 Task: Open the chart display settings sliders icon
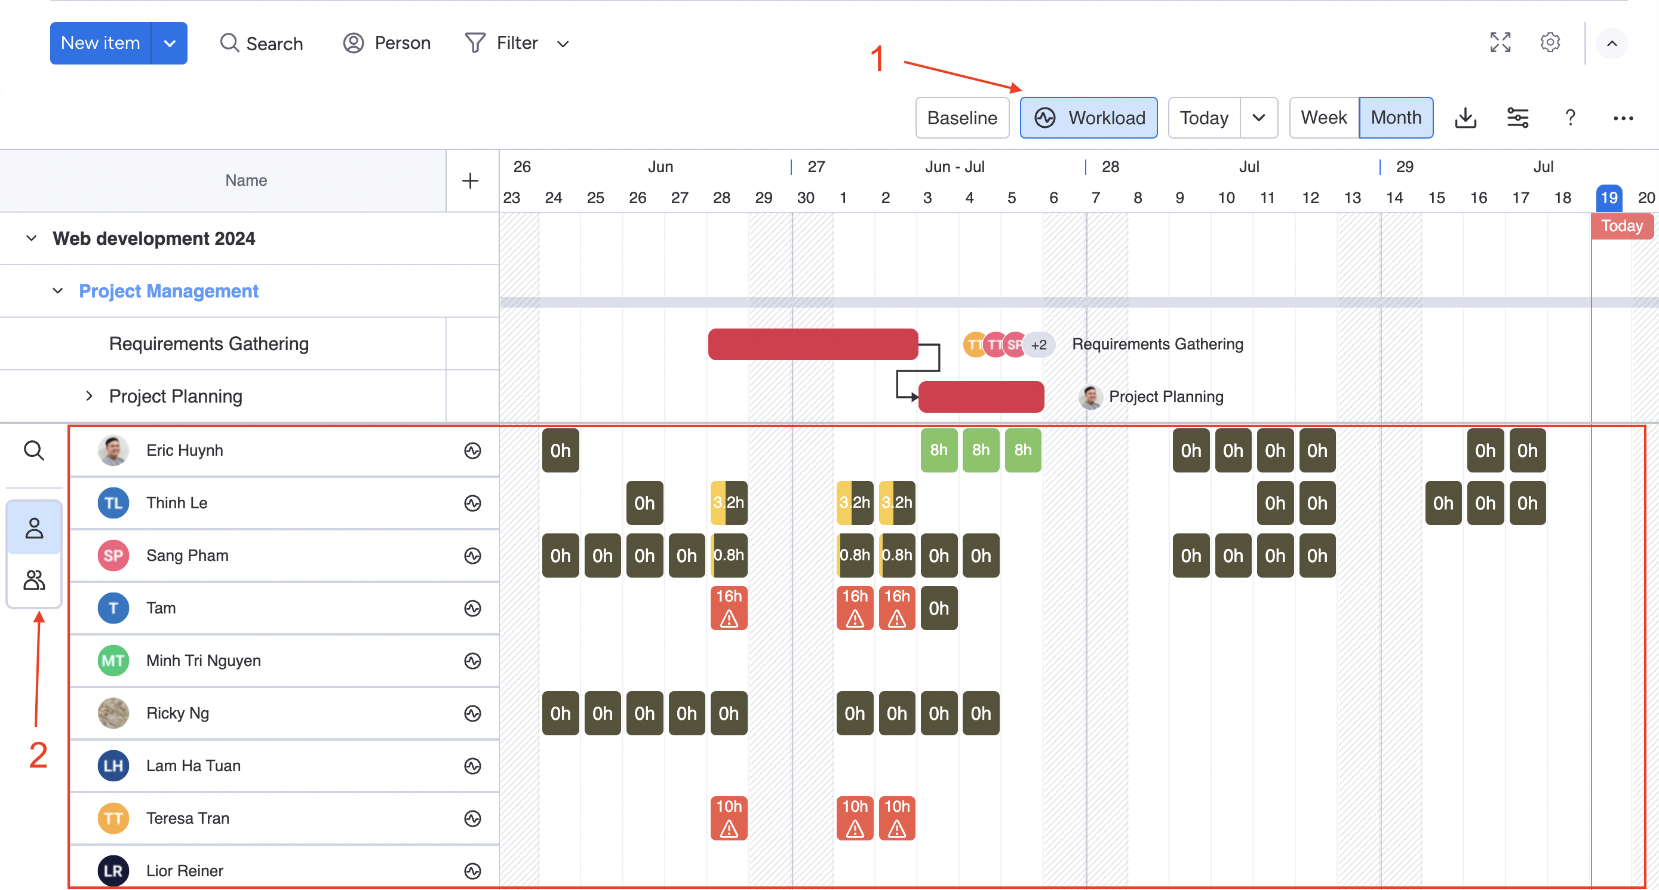point(1519,118)
